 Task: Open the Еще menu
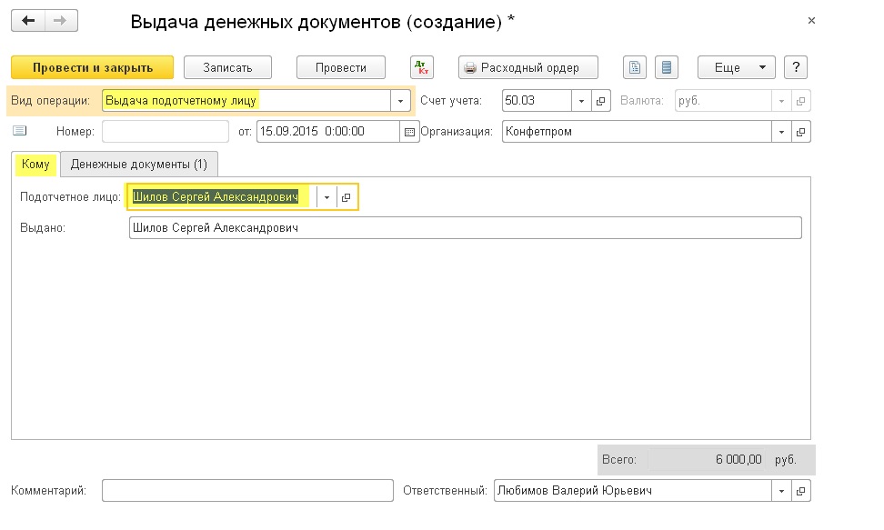pyautogui.click(x=737, y=67)
